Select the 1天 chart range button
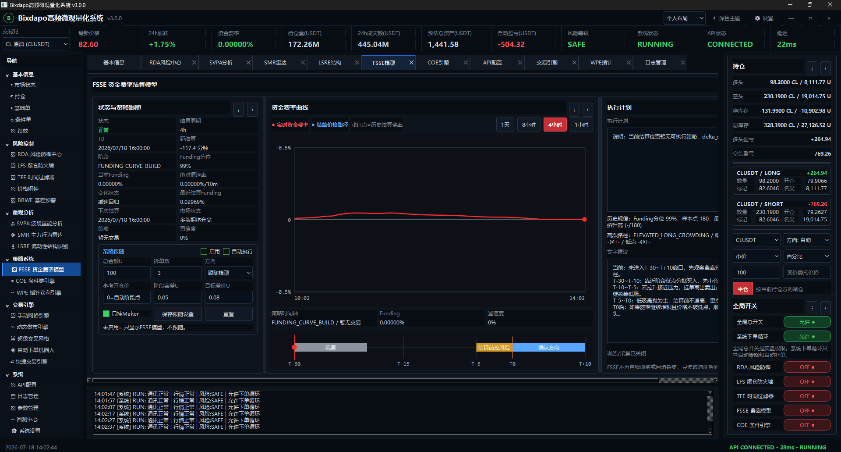Viewport: 841px width, 452px height. 505,125
